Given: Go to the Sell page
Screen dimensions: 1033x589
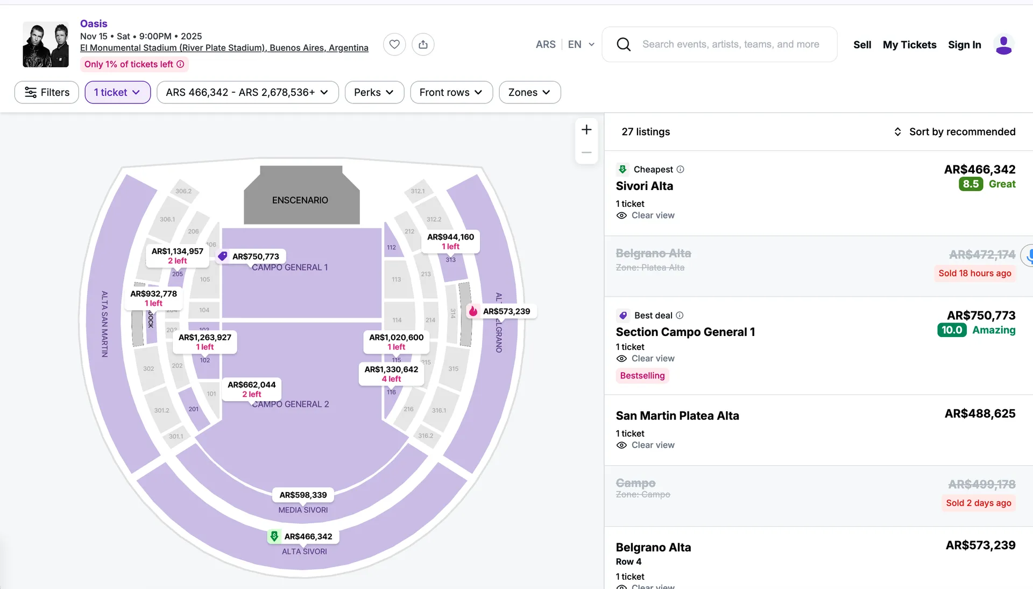Looking at the screenshot, I should [x=862, y=45].
